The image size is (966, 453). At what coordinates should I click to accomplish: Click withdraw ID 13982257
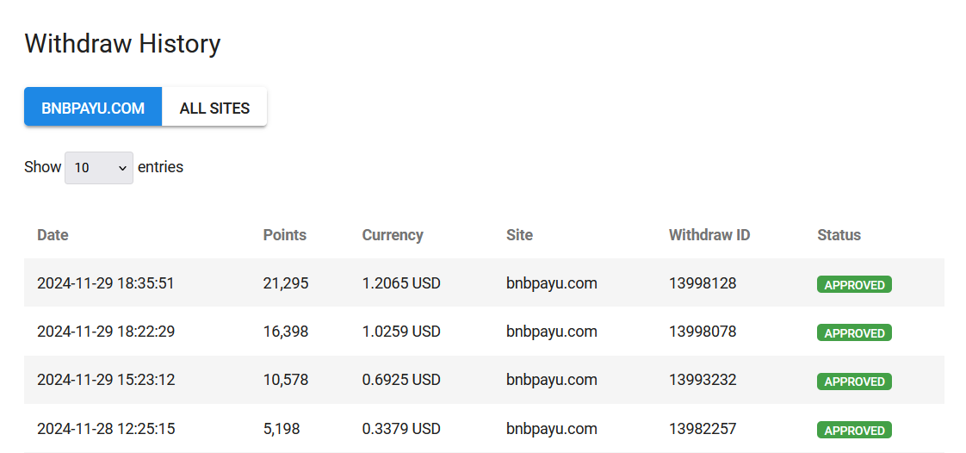click(703, 428)
